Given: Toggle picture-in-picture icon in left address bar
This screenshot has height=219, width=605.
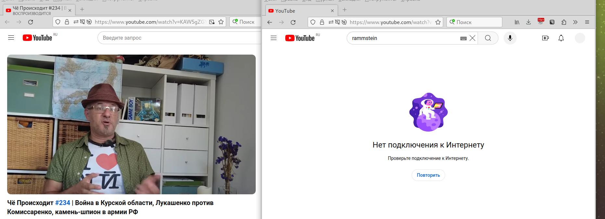Looking at the screenshot, I should [x=212, y=22].
